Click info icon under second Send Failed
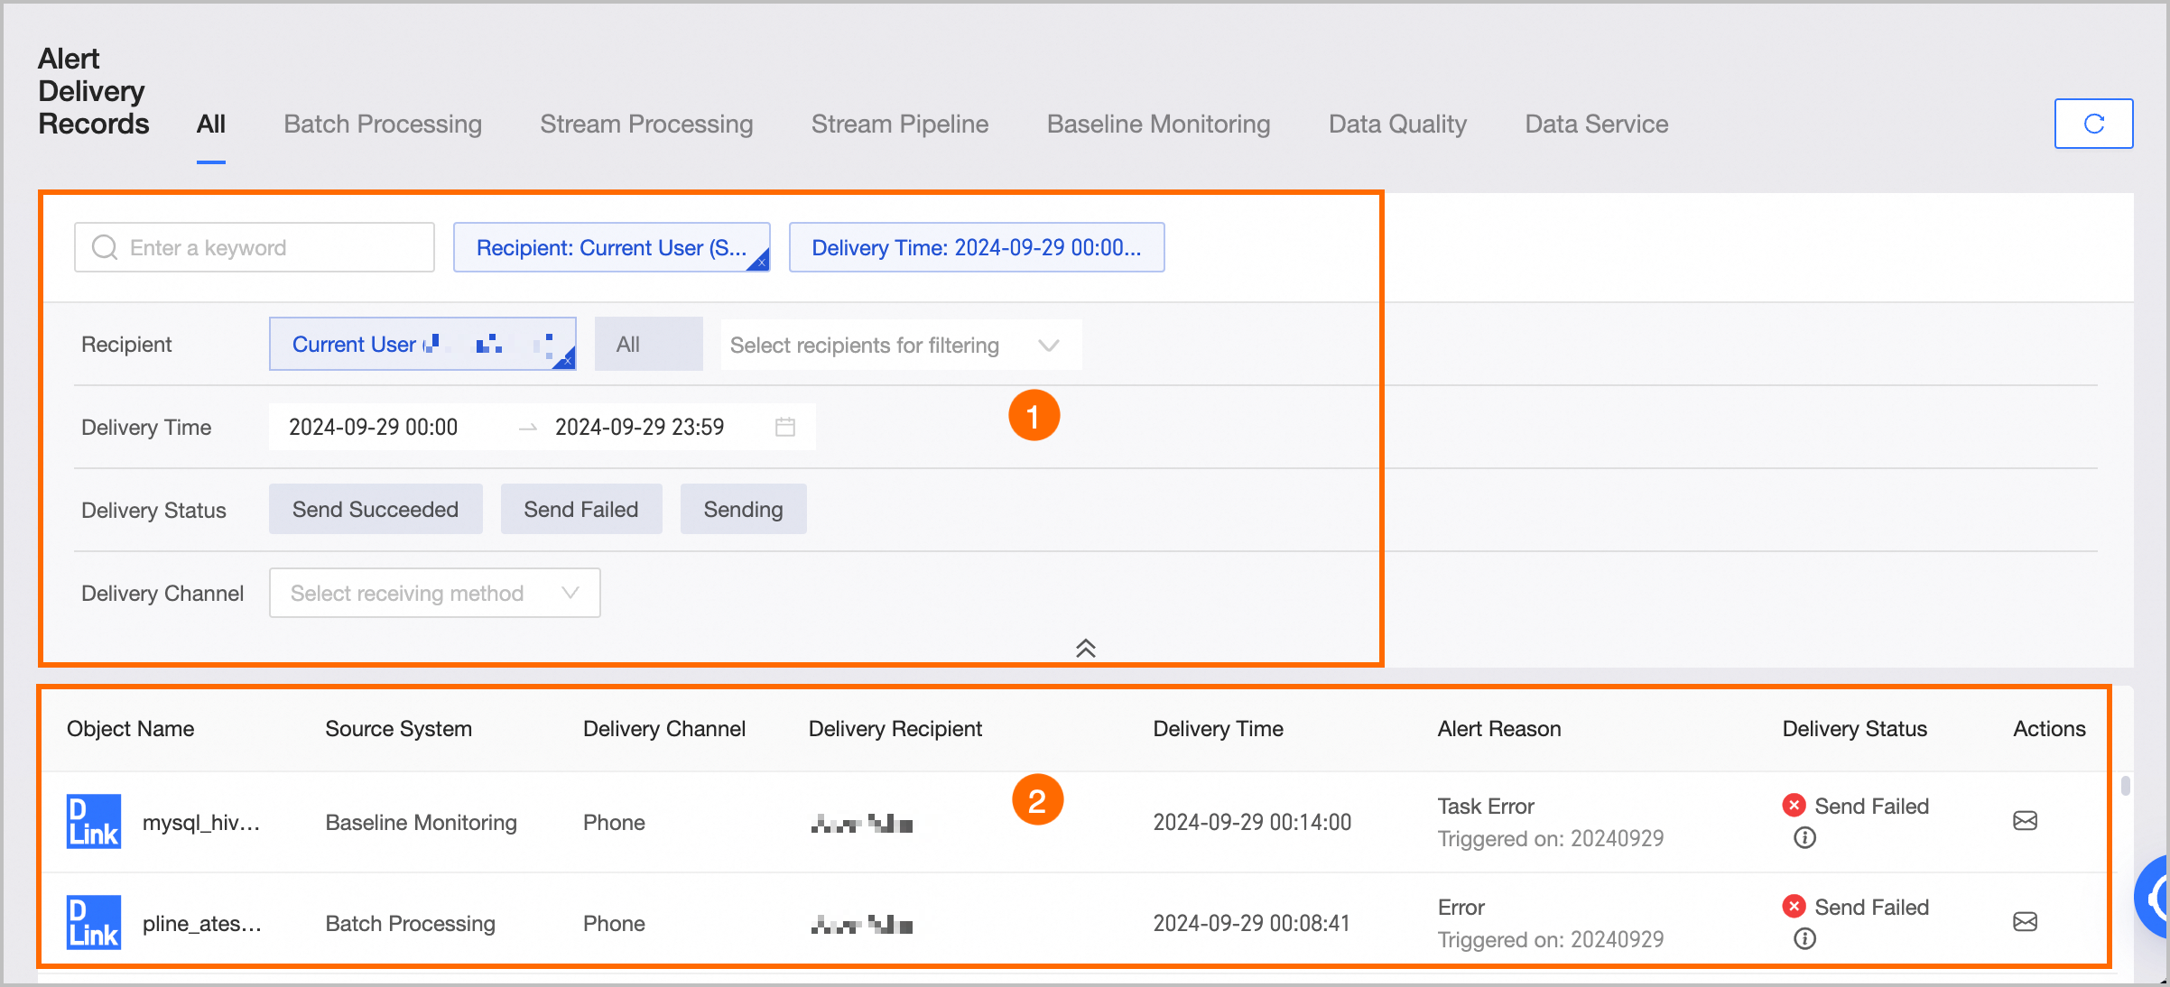The width and height of the screenshot is (2170, 987). pyautogui.click(x=1804, y=939)
